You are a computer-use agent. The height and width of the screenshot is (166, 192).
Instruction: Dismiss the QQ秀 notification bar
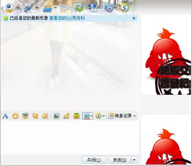(x=134, y=19)
